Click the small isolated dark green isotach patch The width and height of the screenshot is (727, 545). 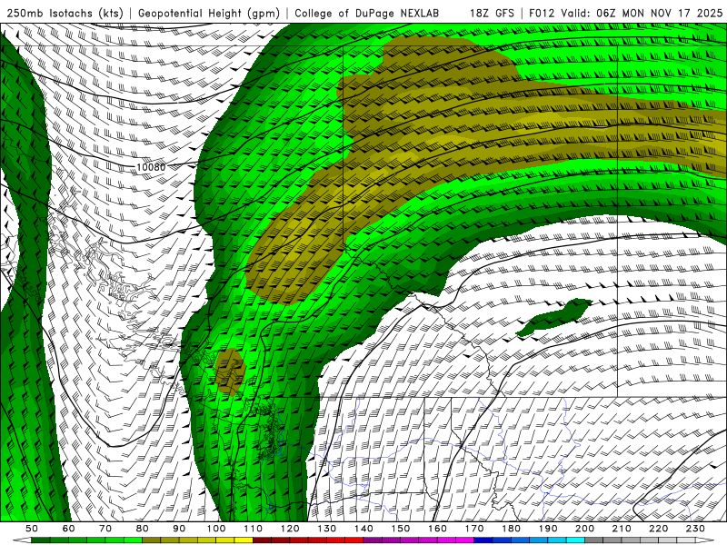pyautogui.click(x=554, y=317)
